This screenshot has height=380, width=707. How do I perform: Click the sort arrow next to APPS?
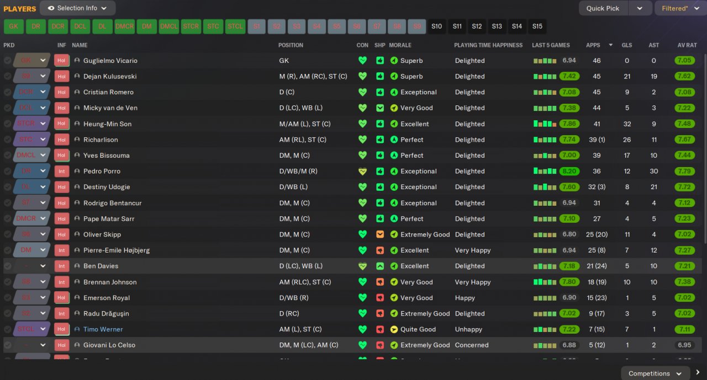click(611, 45)
